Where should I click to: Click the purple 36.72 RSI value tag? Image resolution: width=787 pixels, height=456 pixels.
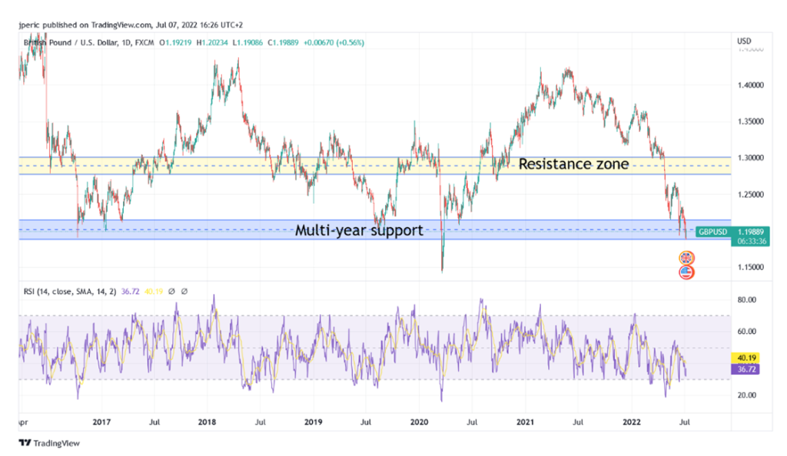pyautogui.click(x=748, y=369)
